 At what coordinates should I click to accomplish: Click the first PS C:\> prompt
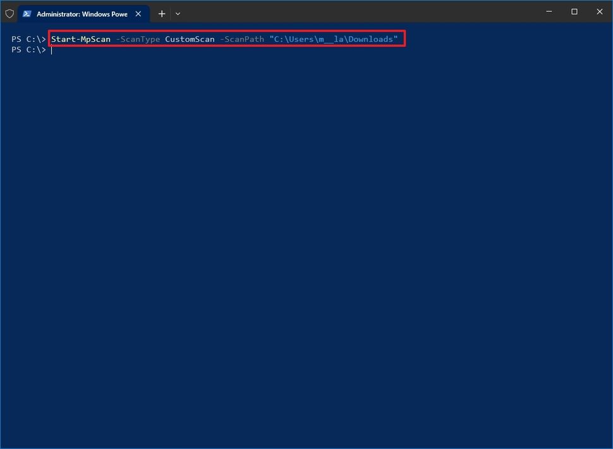[28, 39]
